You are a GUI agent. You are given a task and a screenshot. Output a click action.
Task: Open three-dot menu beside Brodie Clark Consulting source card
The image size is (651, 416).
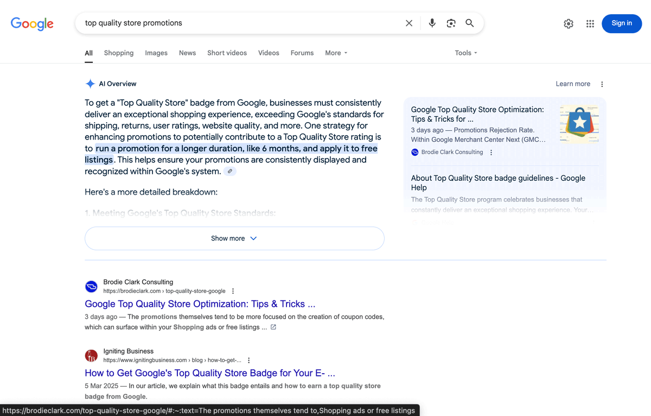[x=491, y=153]
